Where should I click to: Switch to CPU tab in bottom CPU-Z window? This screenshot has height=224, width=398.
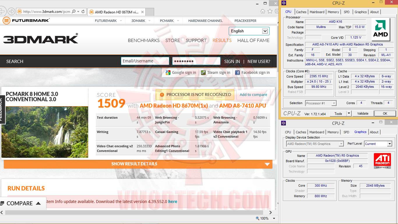click(x=288, y=132)
